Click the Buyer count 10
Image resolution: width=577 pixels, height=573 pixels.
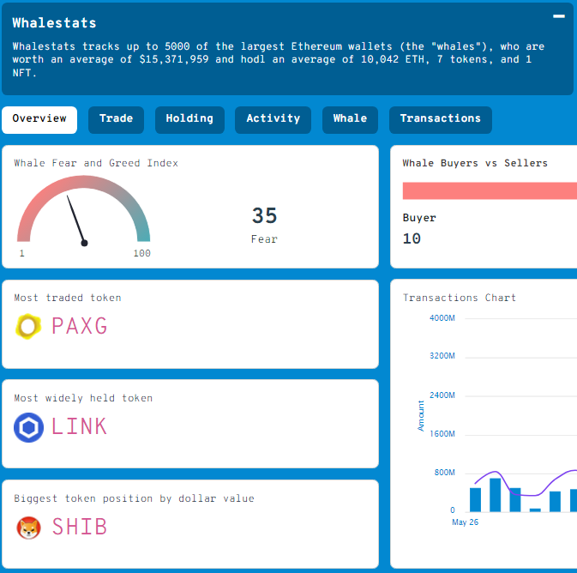[412, 238]
